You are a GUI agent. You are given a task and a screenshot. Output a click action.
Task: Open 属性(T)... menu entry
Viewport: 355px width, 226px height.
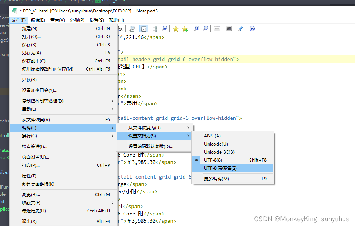tap(63, 176)
